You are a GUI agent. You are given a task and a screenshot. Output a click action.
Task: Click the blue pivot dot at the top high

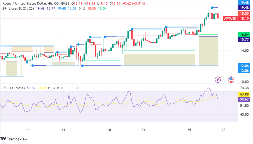pyautogui.click(x=212, y=8)
